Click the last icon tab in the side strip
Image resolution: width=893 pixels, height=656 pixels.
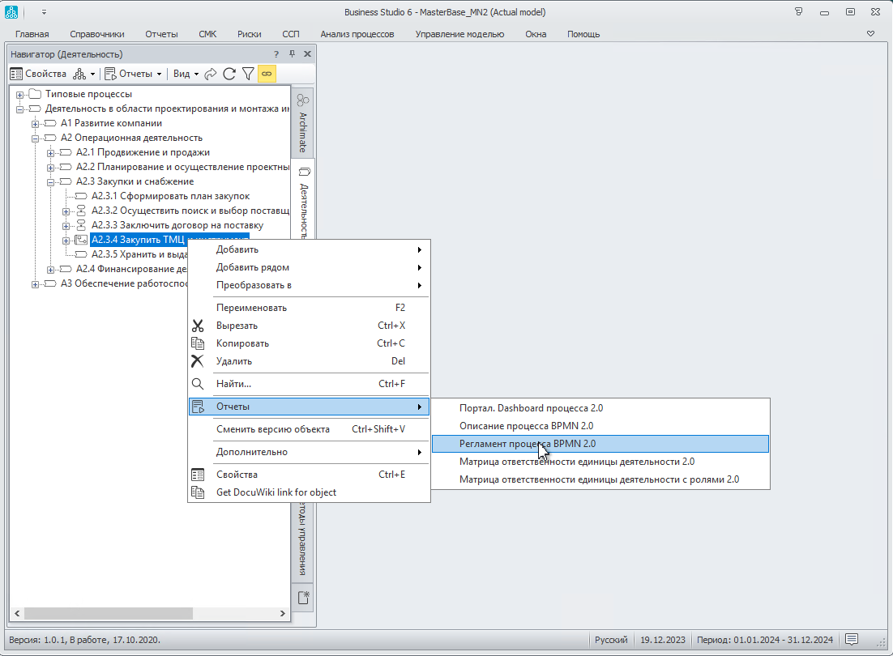[x=303, y=598]
